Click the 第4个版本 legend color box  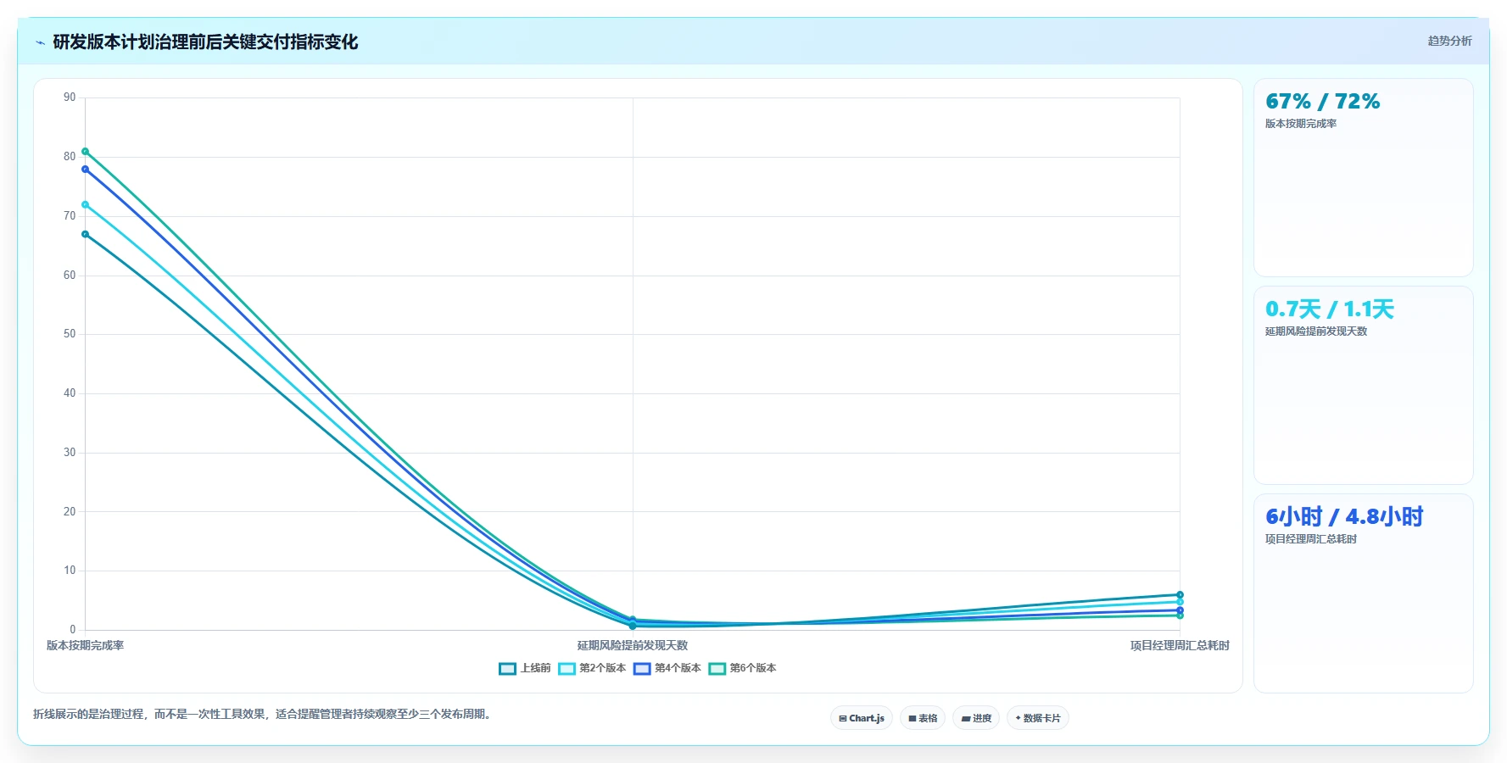click(642, 668)
